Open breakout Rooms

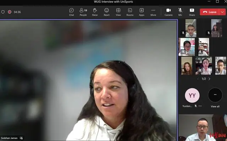[x=130, y=12]
